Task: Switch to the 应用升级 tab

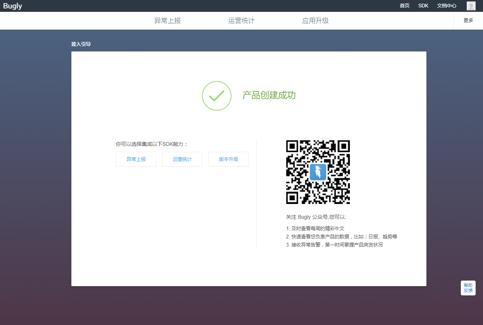Action: pyautogui.click(x=315, y=20)
